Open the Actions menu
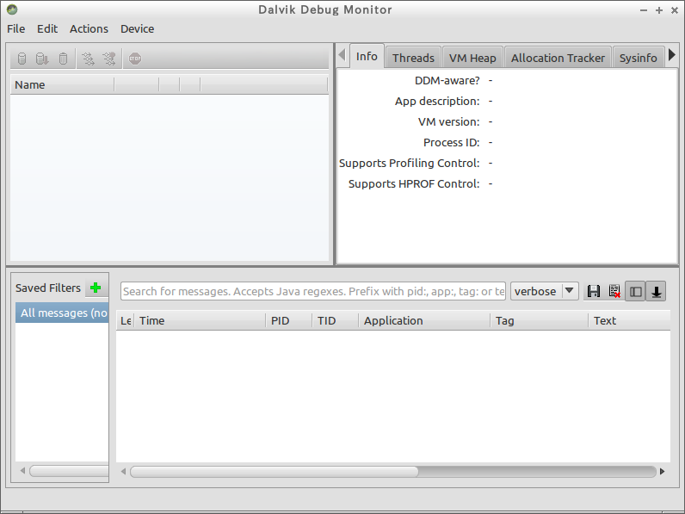 (89, 29)
